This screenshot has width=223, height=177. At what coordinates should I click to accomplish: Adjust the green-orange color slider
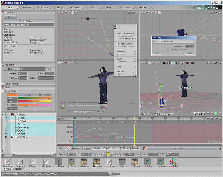pyautogui.click(x=34, y=98)
